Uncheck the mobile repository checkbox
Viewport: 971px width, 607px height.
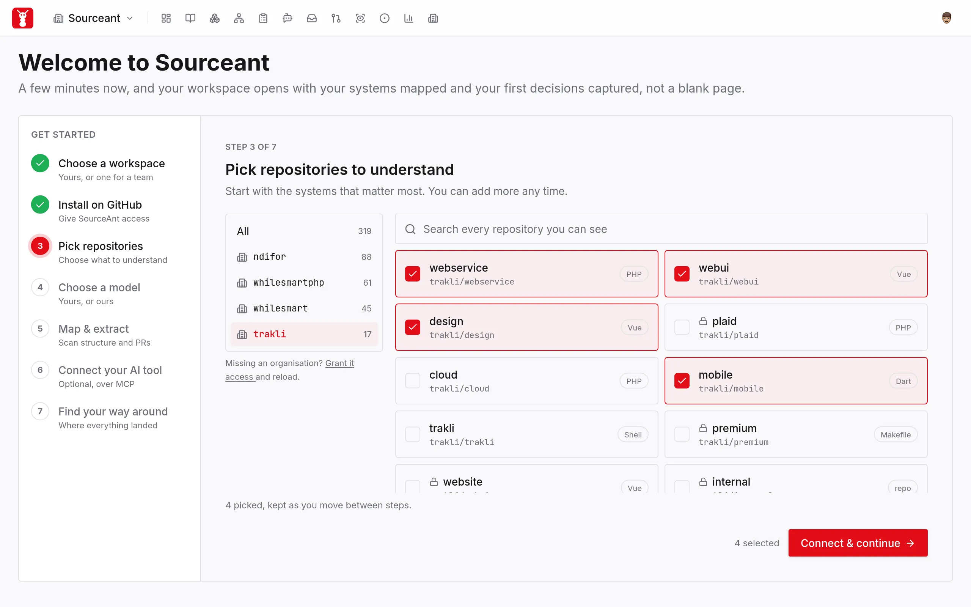tap(682, 381)
